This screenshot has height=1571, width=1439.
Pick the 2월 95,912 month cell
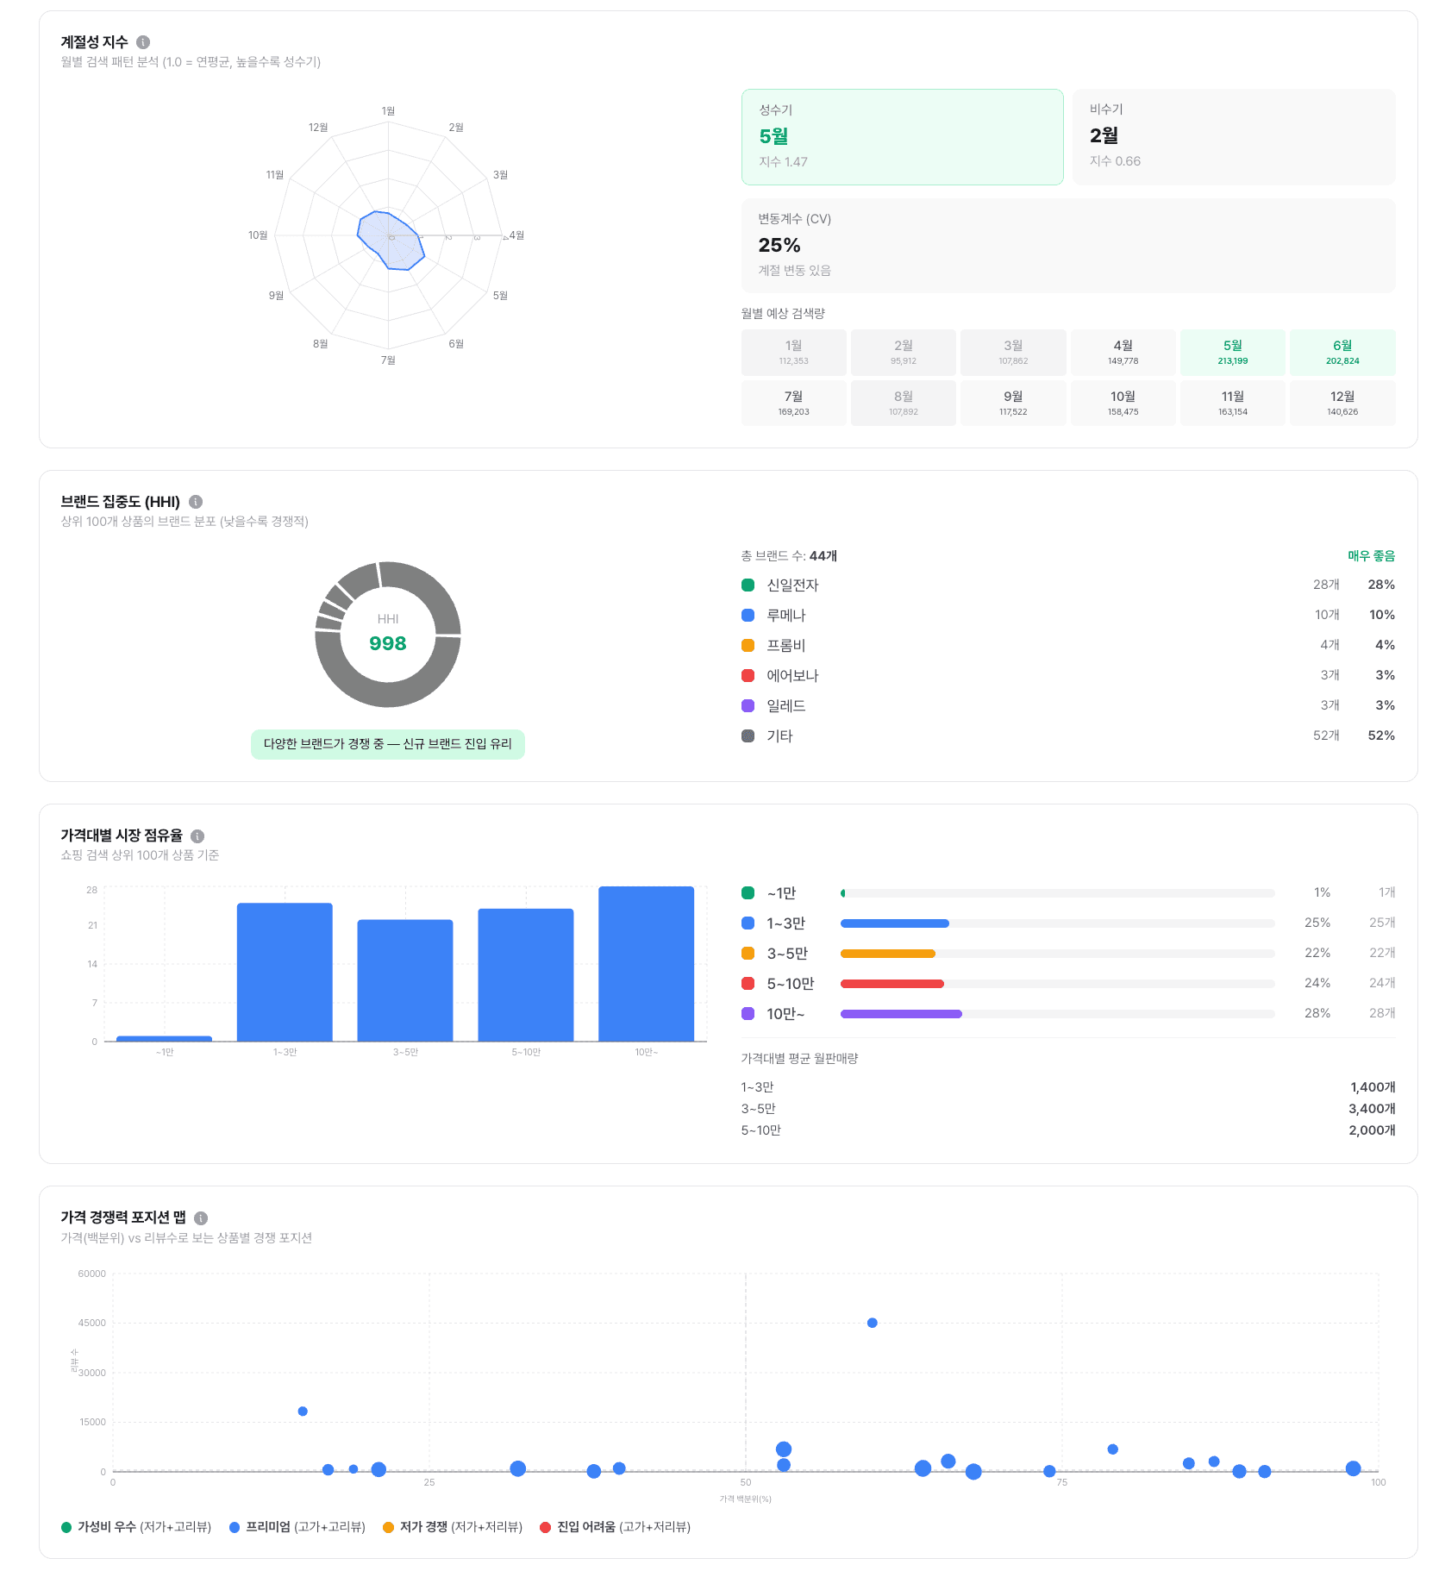pos(903,353)
